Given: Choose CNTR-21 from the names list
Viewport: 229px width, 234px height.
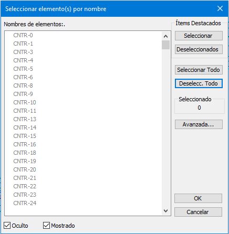Looking at the screenshot, I should tap(25, 178).
